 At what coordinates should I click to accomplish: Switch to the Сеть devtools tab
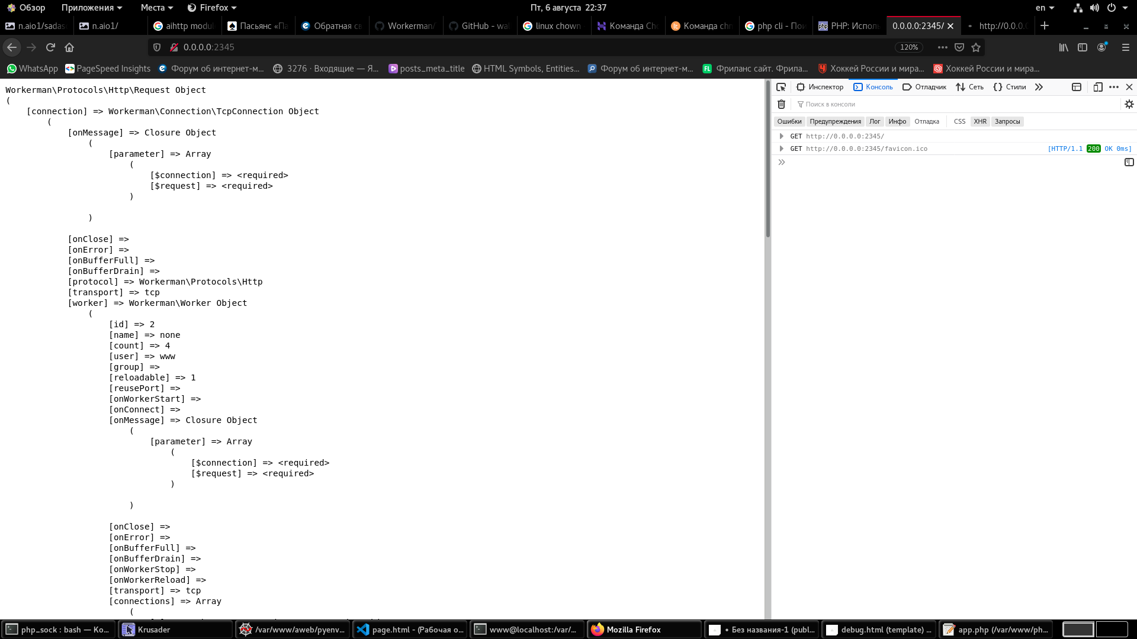[x=969, y=87]
